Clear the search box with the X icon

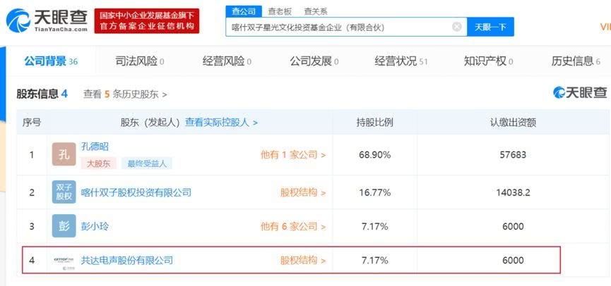(x=457, y=27)
